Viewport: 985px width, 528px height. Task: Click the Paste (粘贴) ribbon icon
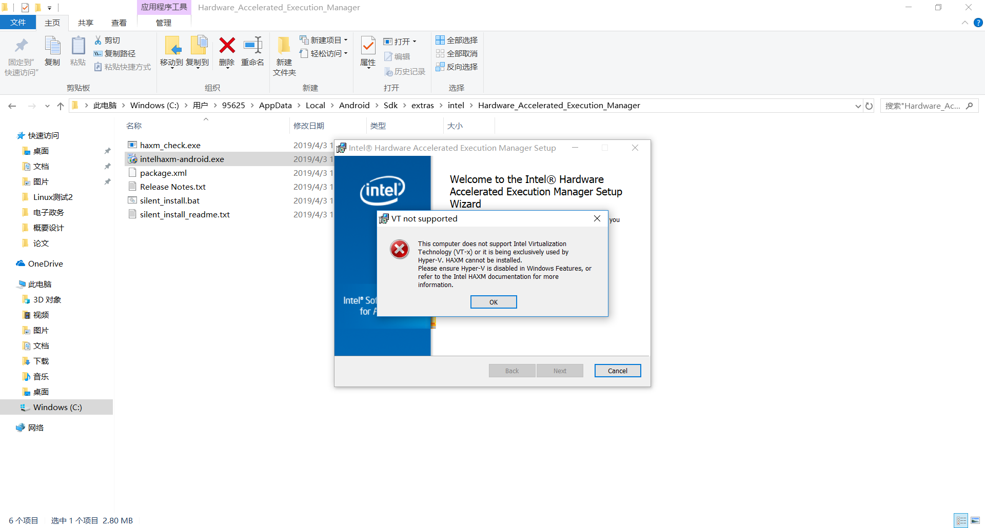[x=78, y=46]
